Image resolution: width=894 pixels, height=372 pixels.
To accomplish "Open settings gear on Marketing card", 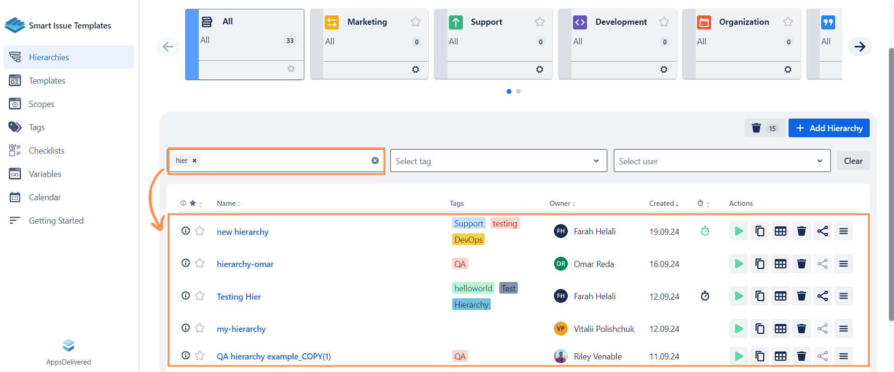I will coord(415,70).
